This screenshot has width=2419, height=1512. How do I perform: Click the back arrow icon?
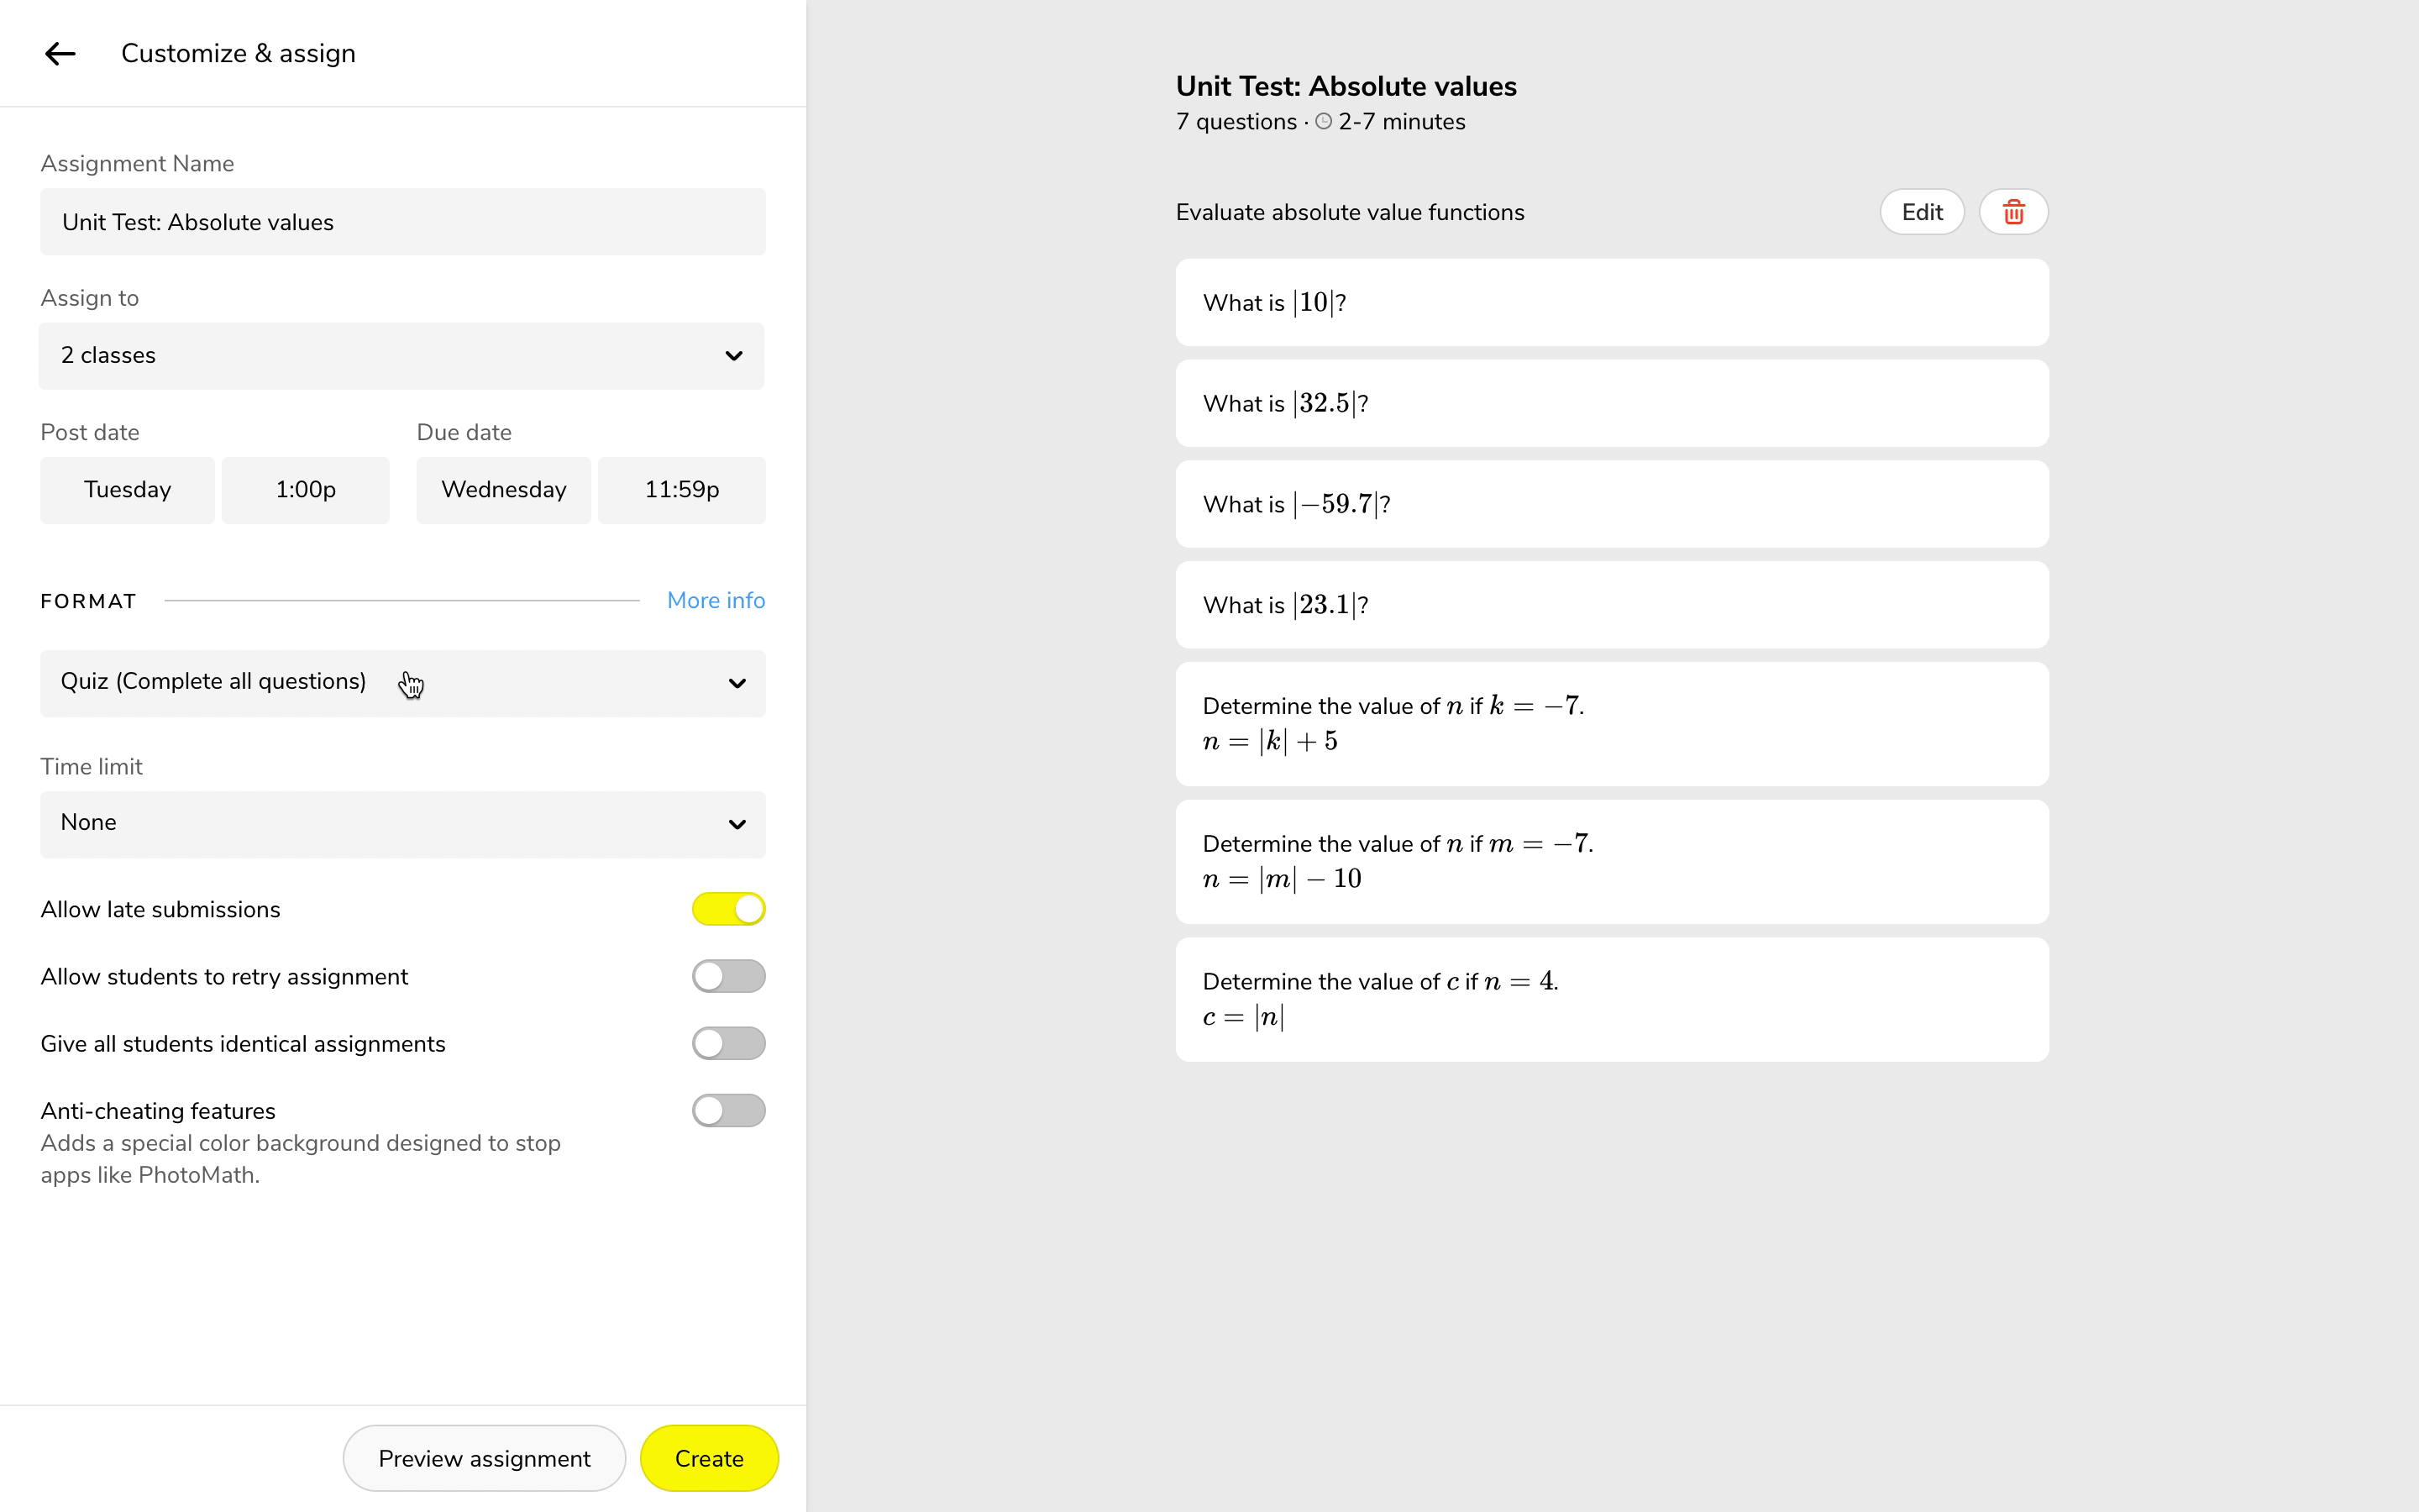point(60,54)
